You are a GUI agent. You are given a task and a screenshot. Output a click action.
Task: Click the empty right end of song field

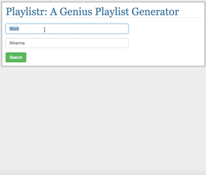click(x=117, y=29)
